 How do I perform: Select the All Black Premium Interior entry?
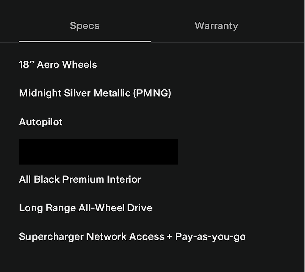(x=80, y=179)
